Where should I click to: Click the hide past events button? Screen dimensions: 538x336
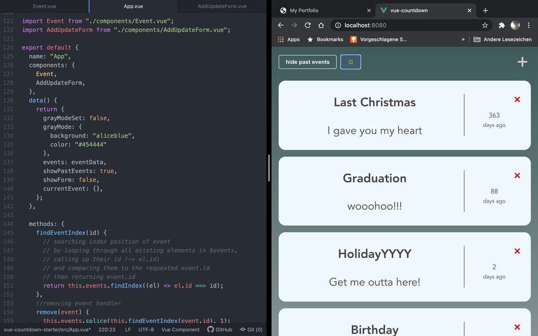pos(307,62)
